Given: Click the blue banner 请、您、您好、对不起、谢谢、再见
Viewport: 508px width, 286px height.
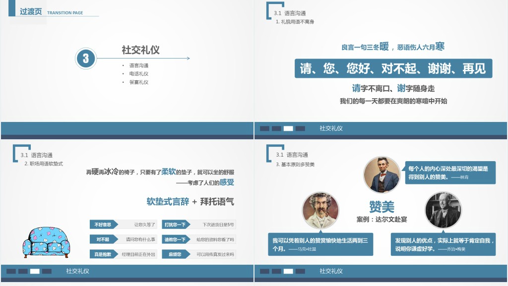Looking at the screenshot, I should pos(393,68).
